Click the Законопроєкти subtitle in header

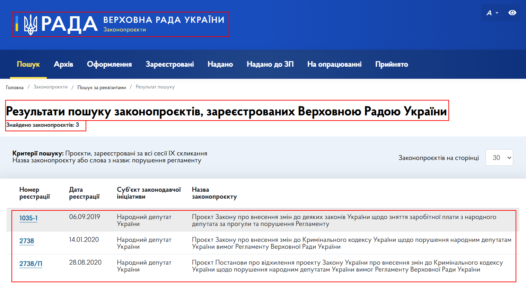[x=125, y=30]
